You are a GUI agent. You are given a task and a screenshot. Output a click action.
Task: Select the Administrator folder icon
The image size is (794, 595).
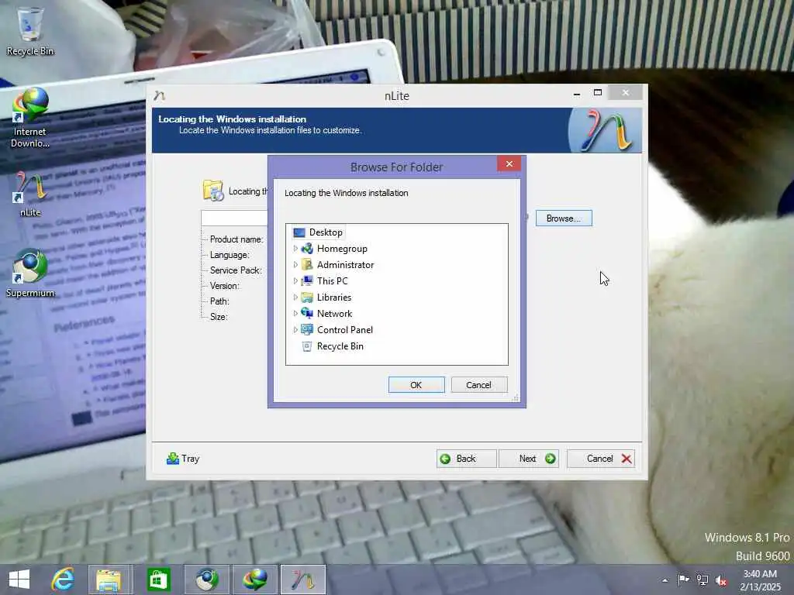pyautogui.click(x=307, y=265)
